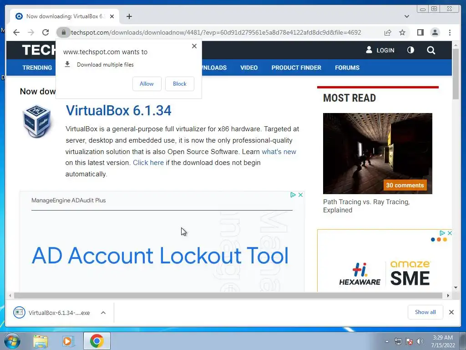The image size is (466, 350).
Task: Reload the page with refresh icon
Action: [x=46, y=32]
